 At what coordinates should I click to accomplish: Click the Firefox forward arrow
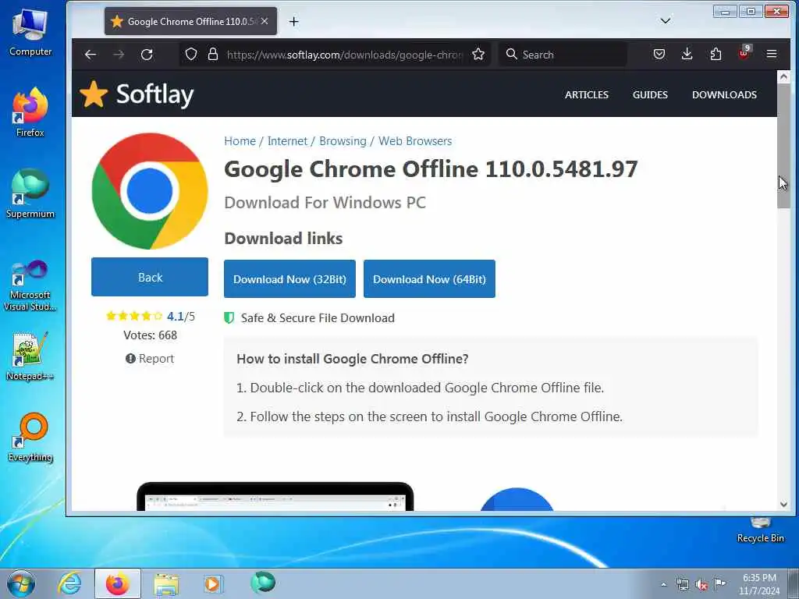pos(119,55)
